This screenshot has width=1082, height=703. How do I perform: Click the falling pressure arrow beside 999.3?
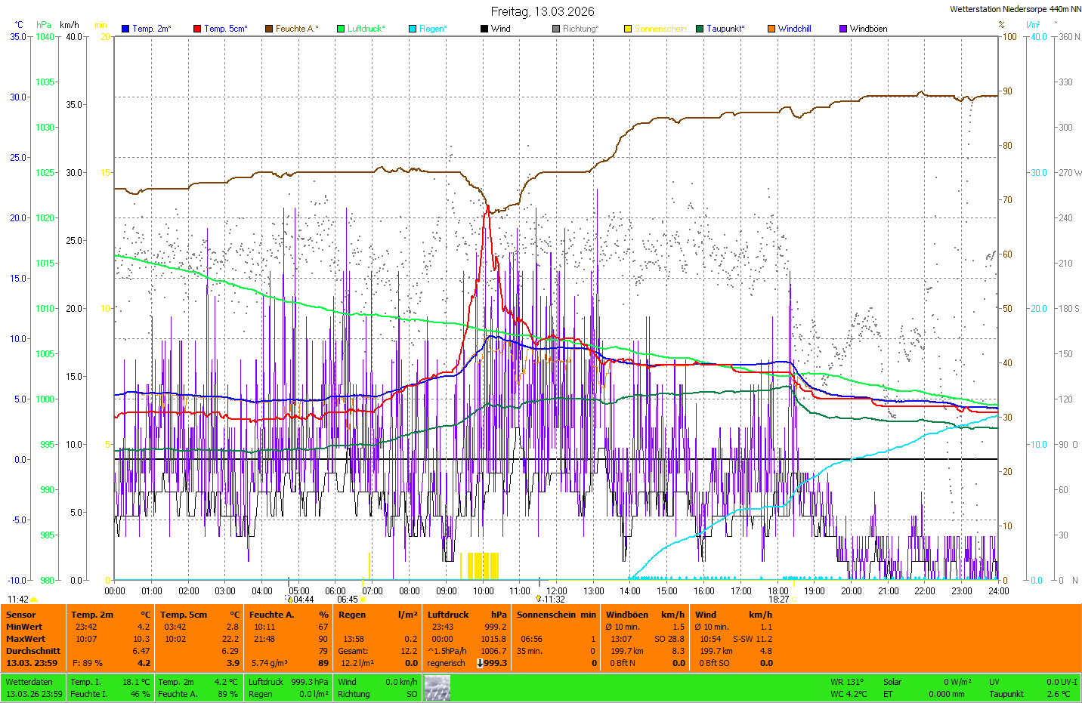[x=480, y=663]
